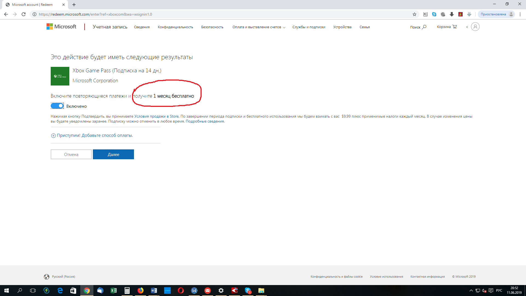Image resolution: width=526 pixels, height=296 pixels.
Task: Click the Xbox Game Pass product thumbnail
Action: (x=60, y=76)
